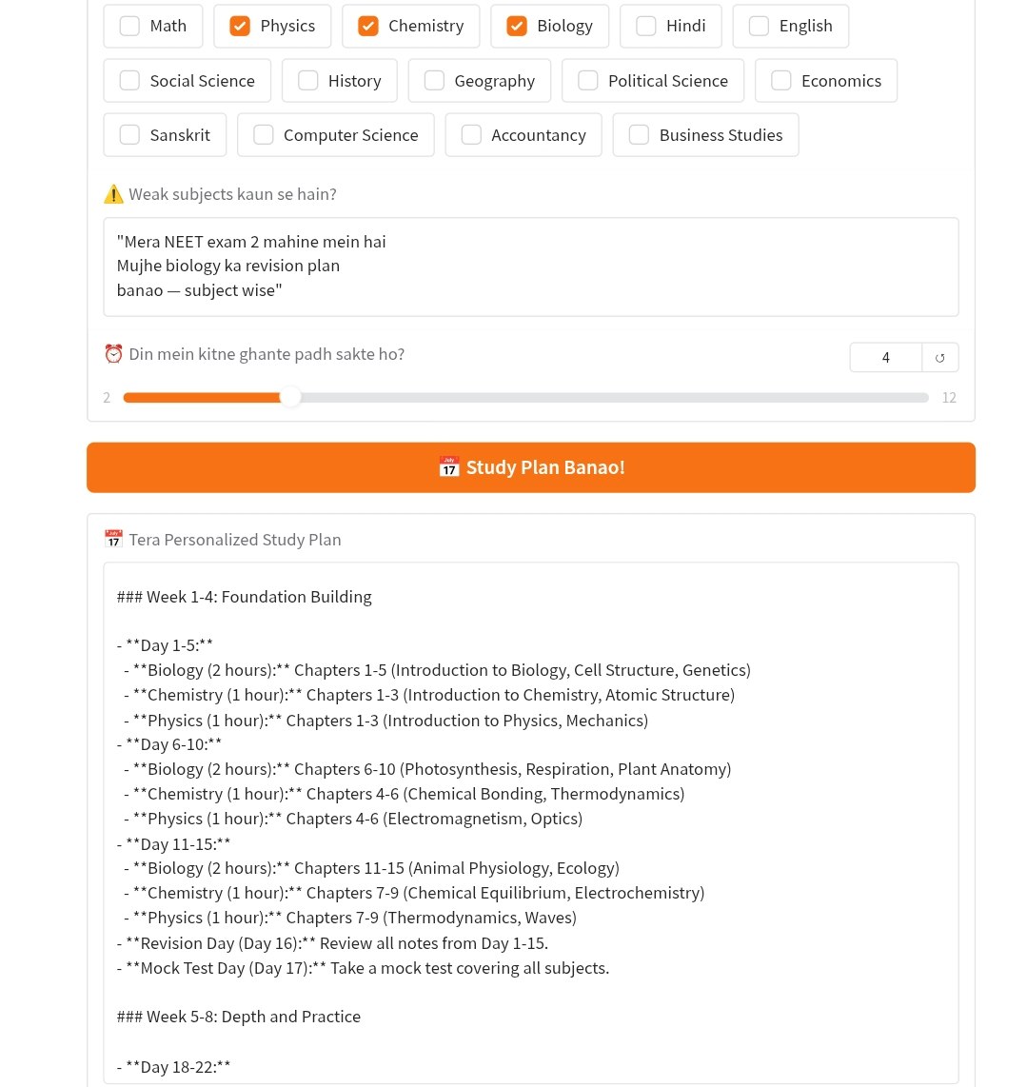
Task: Click the calendar icon in Tera Personalized Study Plan header
Action: (x=112, y=538)
